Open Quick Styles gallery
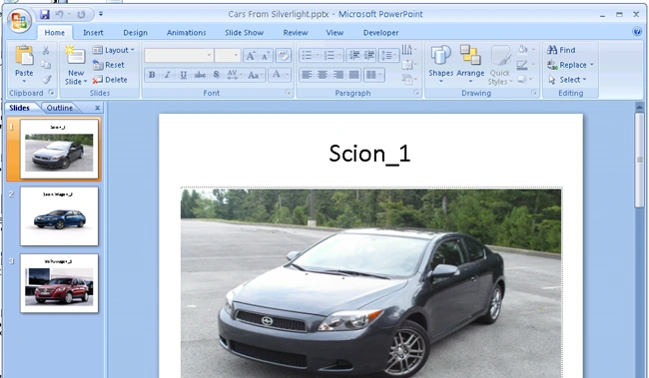This screenshot has width=649, height=378. 500,65
